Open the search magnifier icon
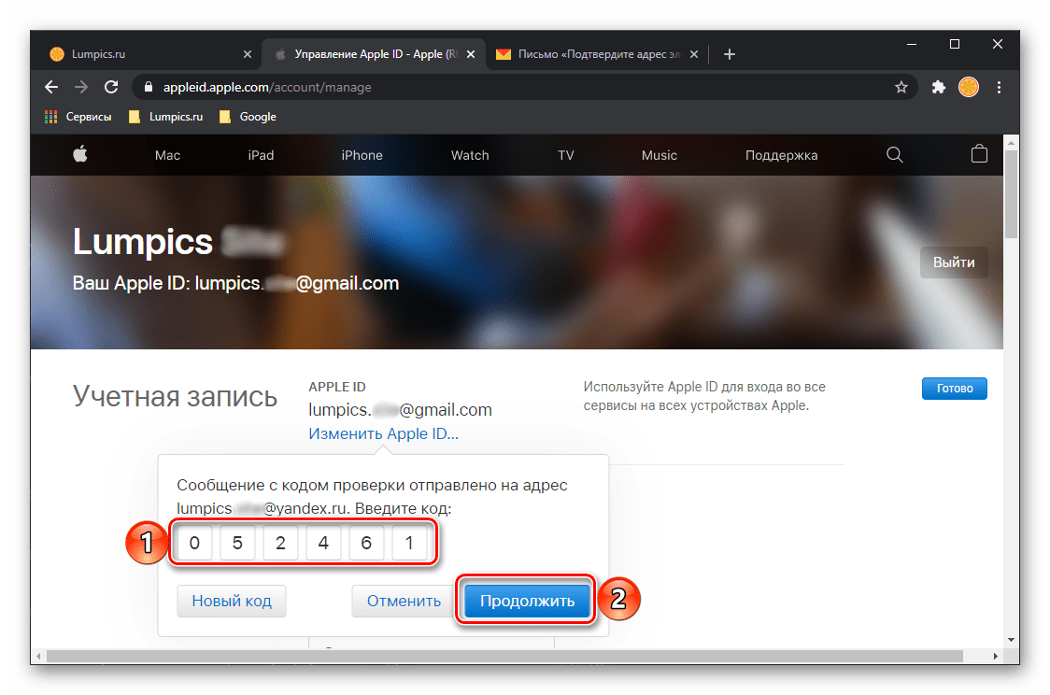This screenshot has height=695, width=1050. 894,155
